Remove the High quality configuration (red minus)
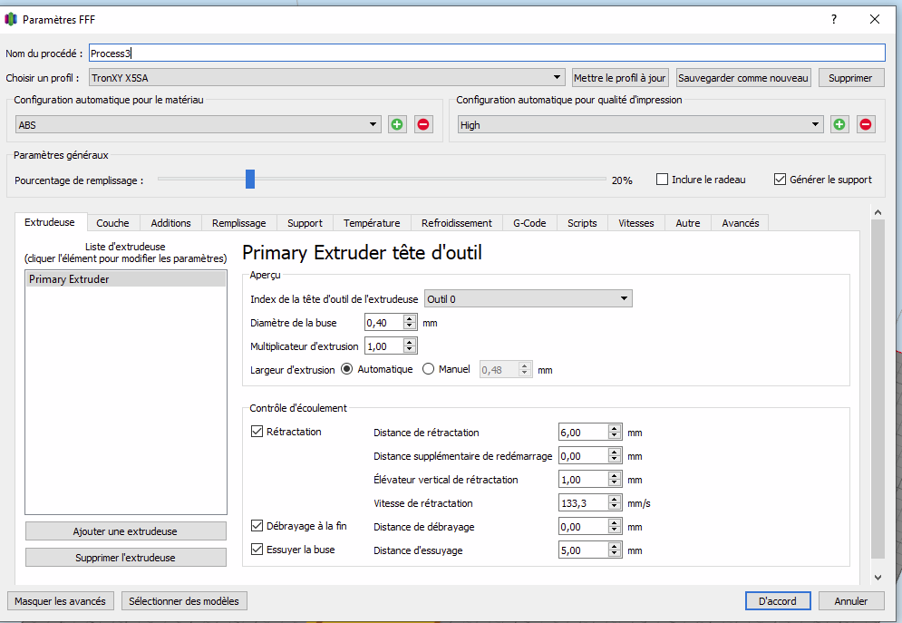Image resolution: width=902 pixels, height=623 pixels. pyautogui.click(x=866, y=124)
